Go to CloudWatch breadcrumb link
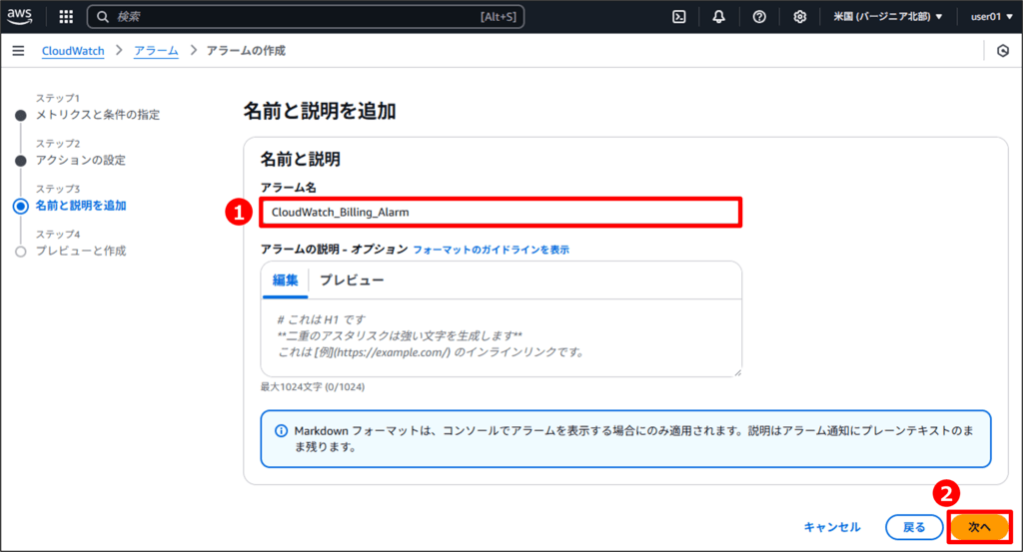1023x552 pixels. pos(73,51)
